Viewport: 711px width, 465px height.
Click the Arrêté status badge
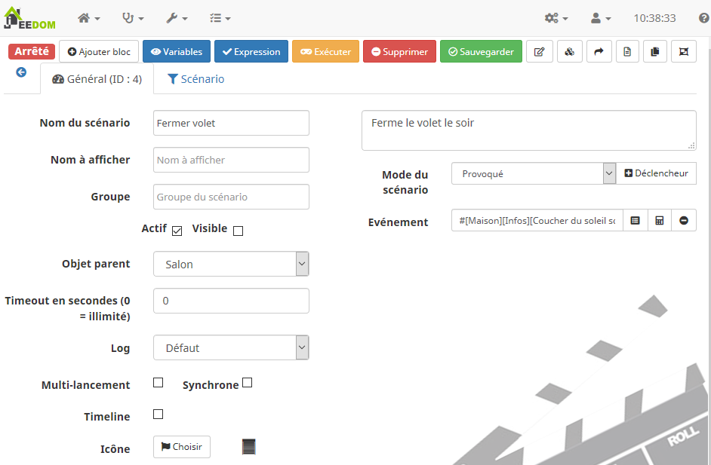click(x=32, y=51)
